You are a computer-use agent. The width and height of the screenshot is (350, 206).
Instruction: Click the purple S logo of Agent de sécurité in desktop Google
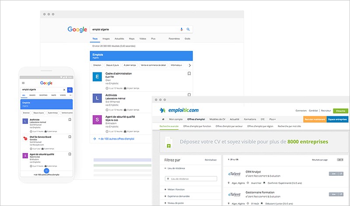point(97,120)
